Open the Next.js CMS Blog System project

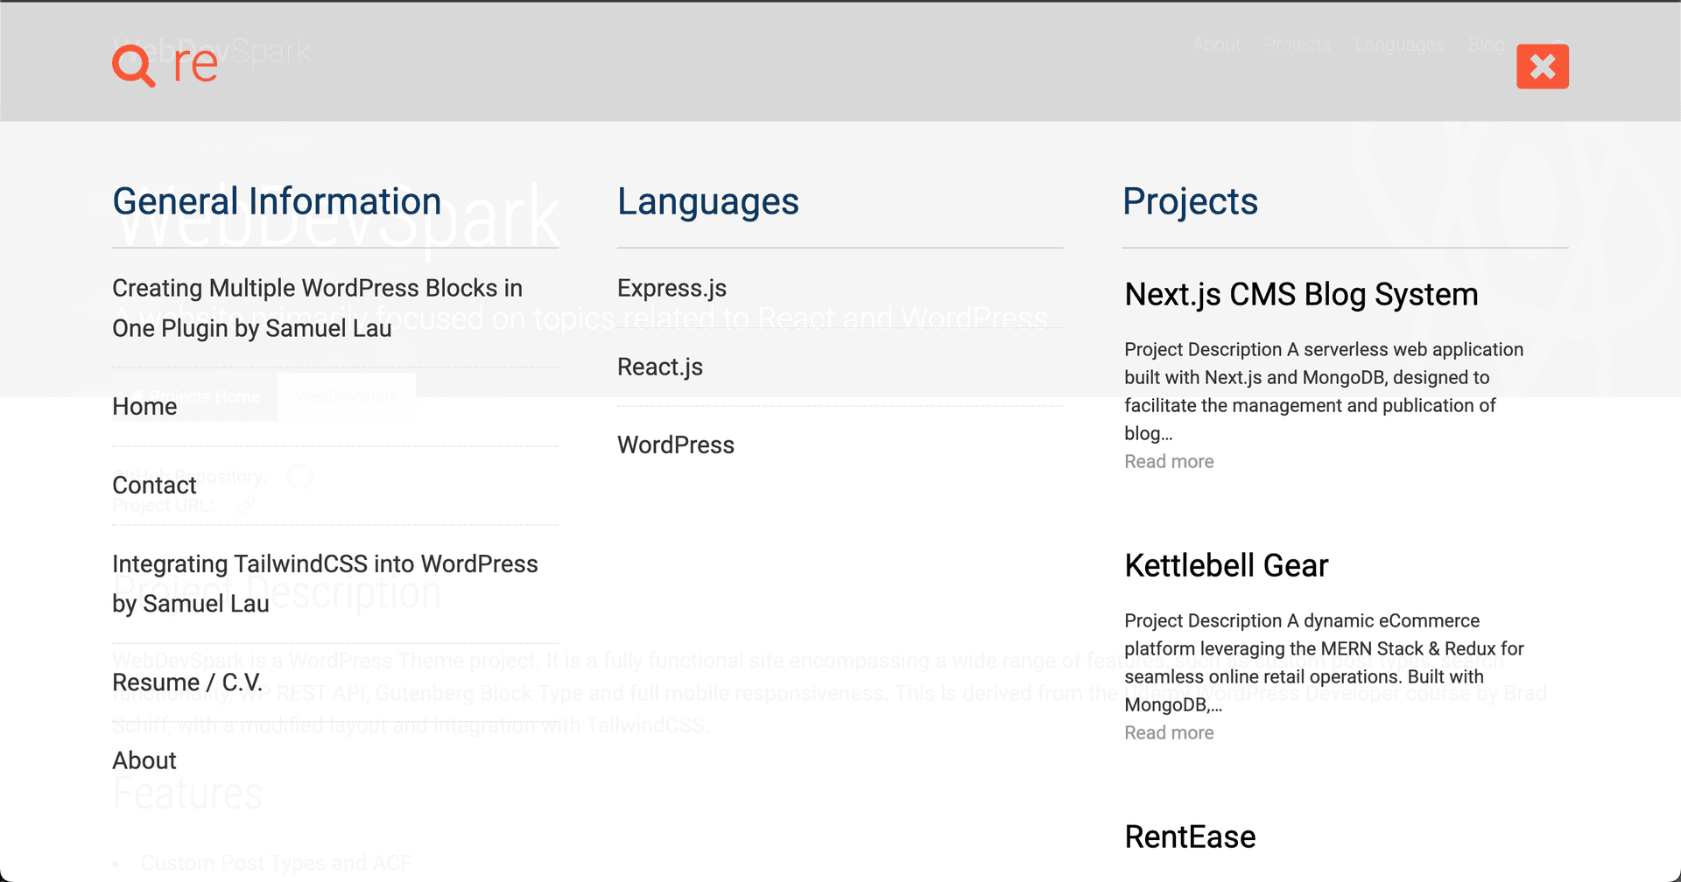(1301, 295)
